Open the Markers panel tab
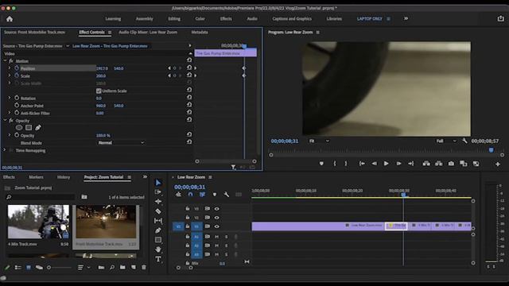The width and height of the screenshot is (509, 286). (x=36, y=177)
